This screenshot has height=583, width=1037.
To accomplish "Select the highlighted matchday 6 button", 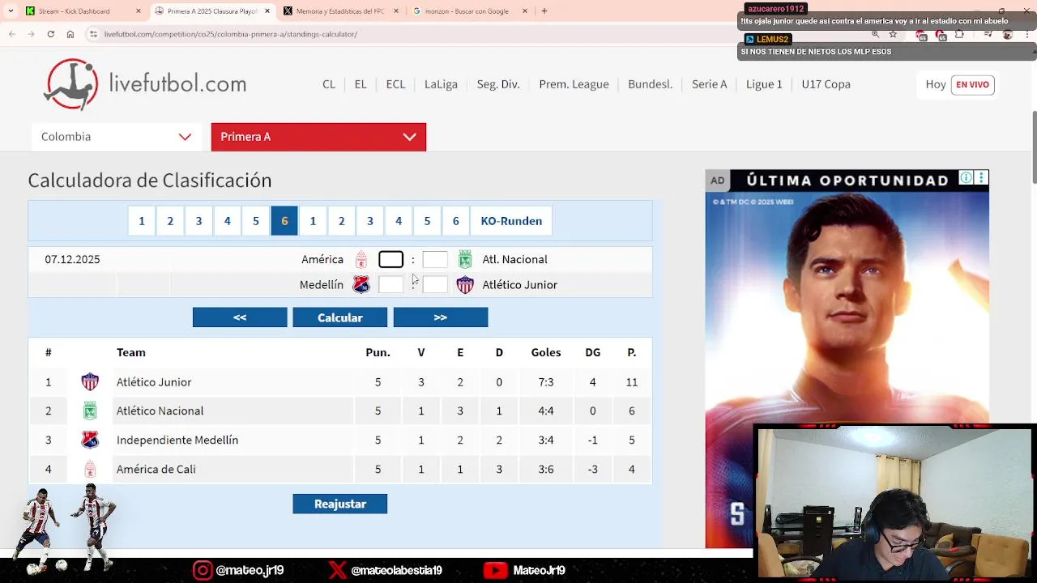I will click(x=284, y=221).
